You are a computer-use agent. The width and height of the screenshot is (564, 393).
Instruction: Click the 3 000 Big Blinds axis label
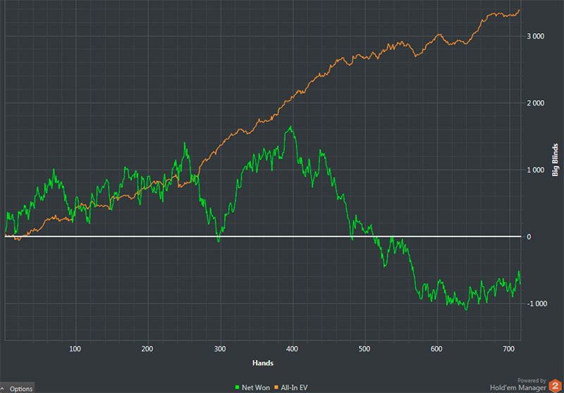coord(537,36)
